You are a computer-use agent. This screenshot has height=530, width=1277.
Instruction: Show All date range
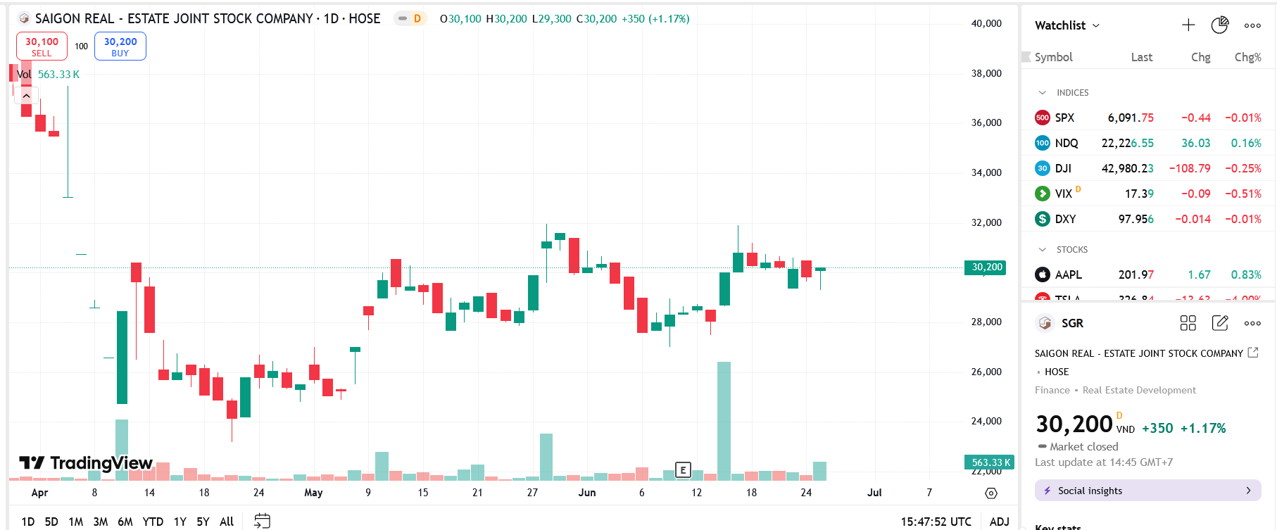227,522
